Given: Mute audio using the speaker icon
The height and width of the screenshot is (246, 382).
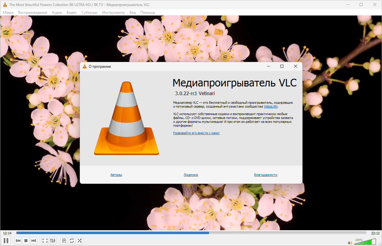Looking at the screenshot, I should (350, 243).
